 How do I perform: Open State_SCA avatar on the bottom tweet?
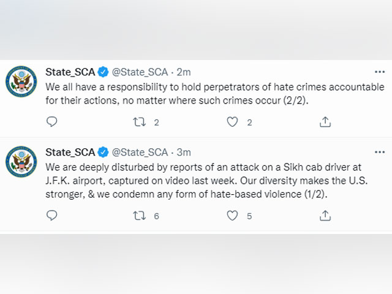pos(21,162)
